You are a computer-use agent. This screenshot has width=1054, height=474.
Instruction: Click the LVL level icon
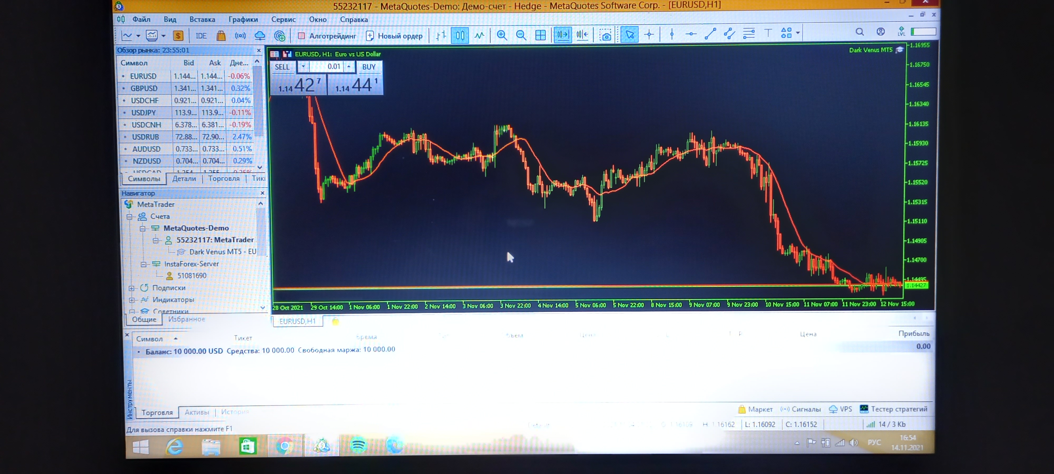click(x=901, y=32)
